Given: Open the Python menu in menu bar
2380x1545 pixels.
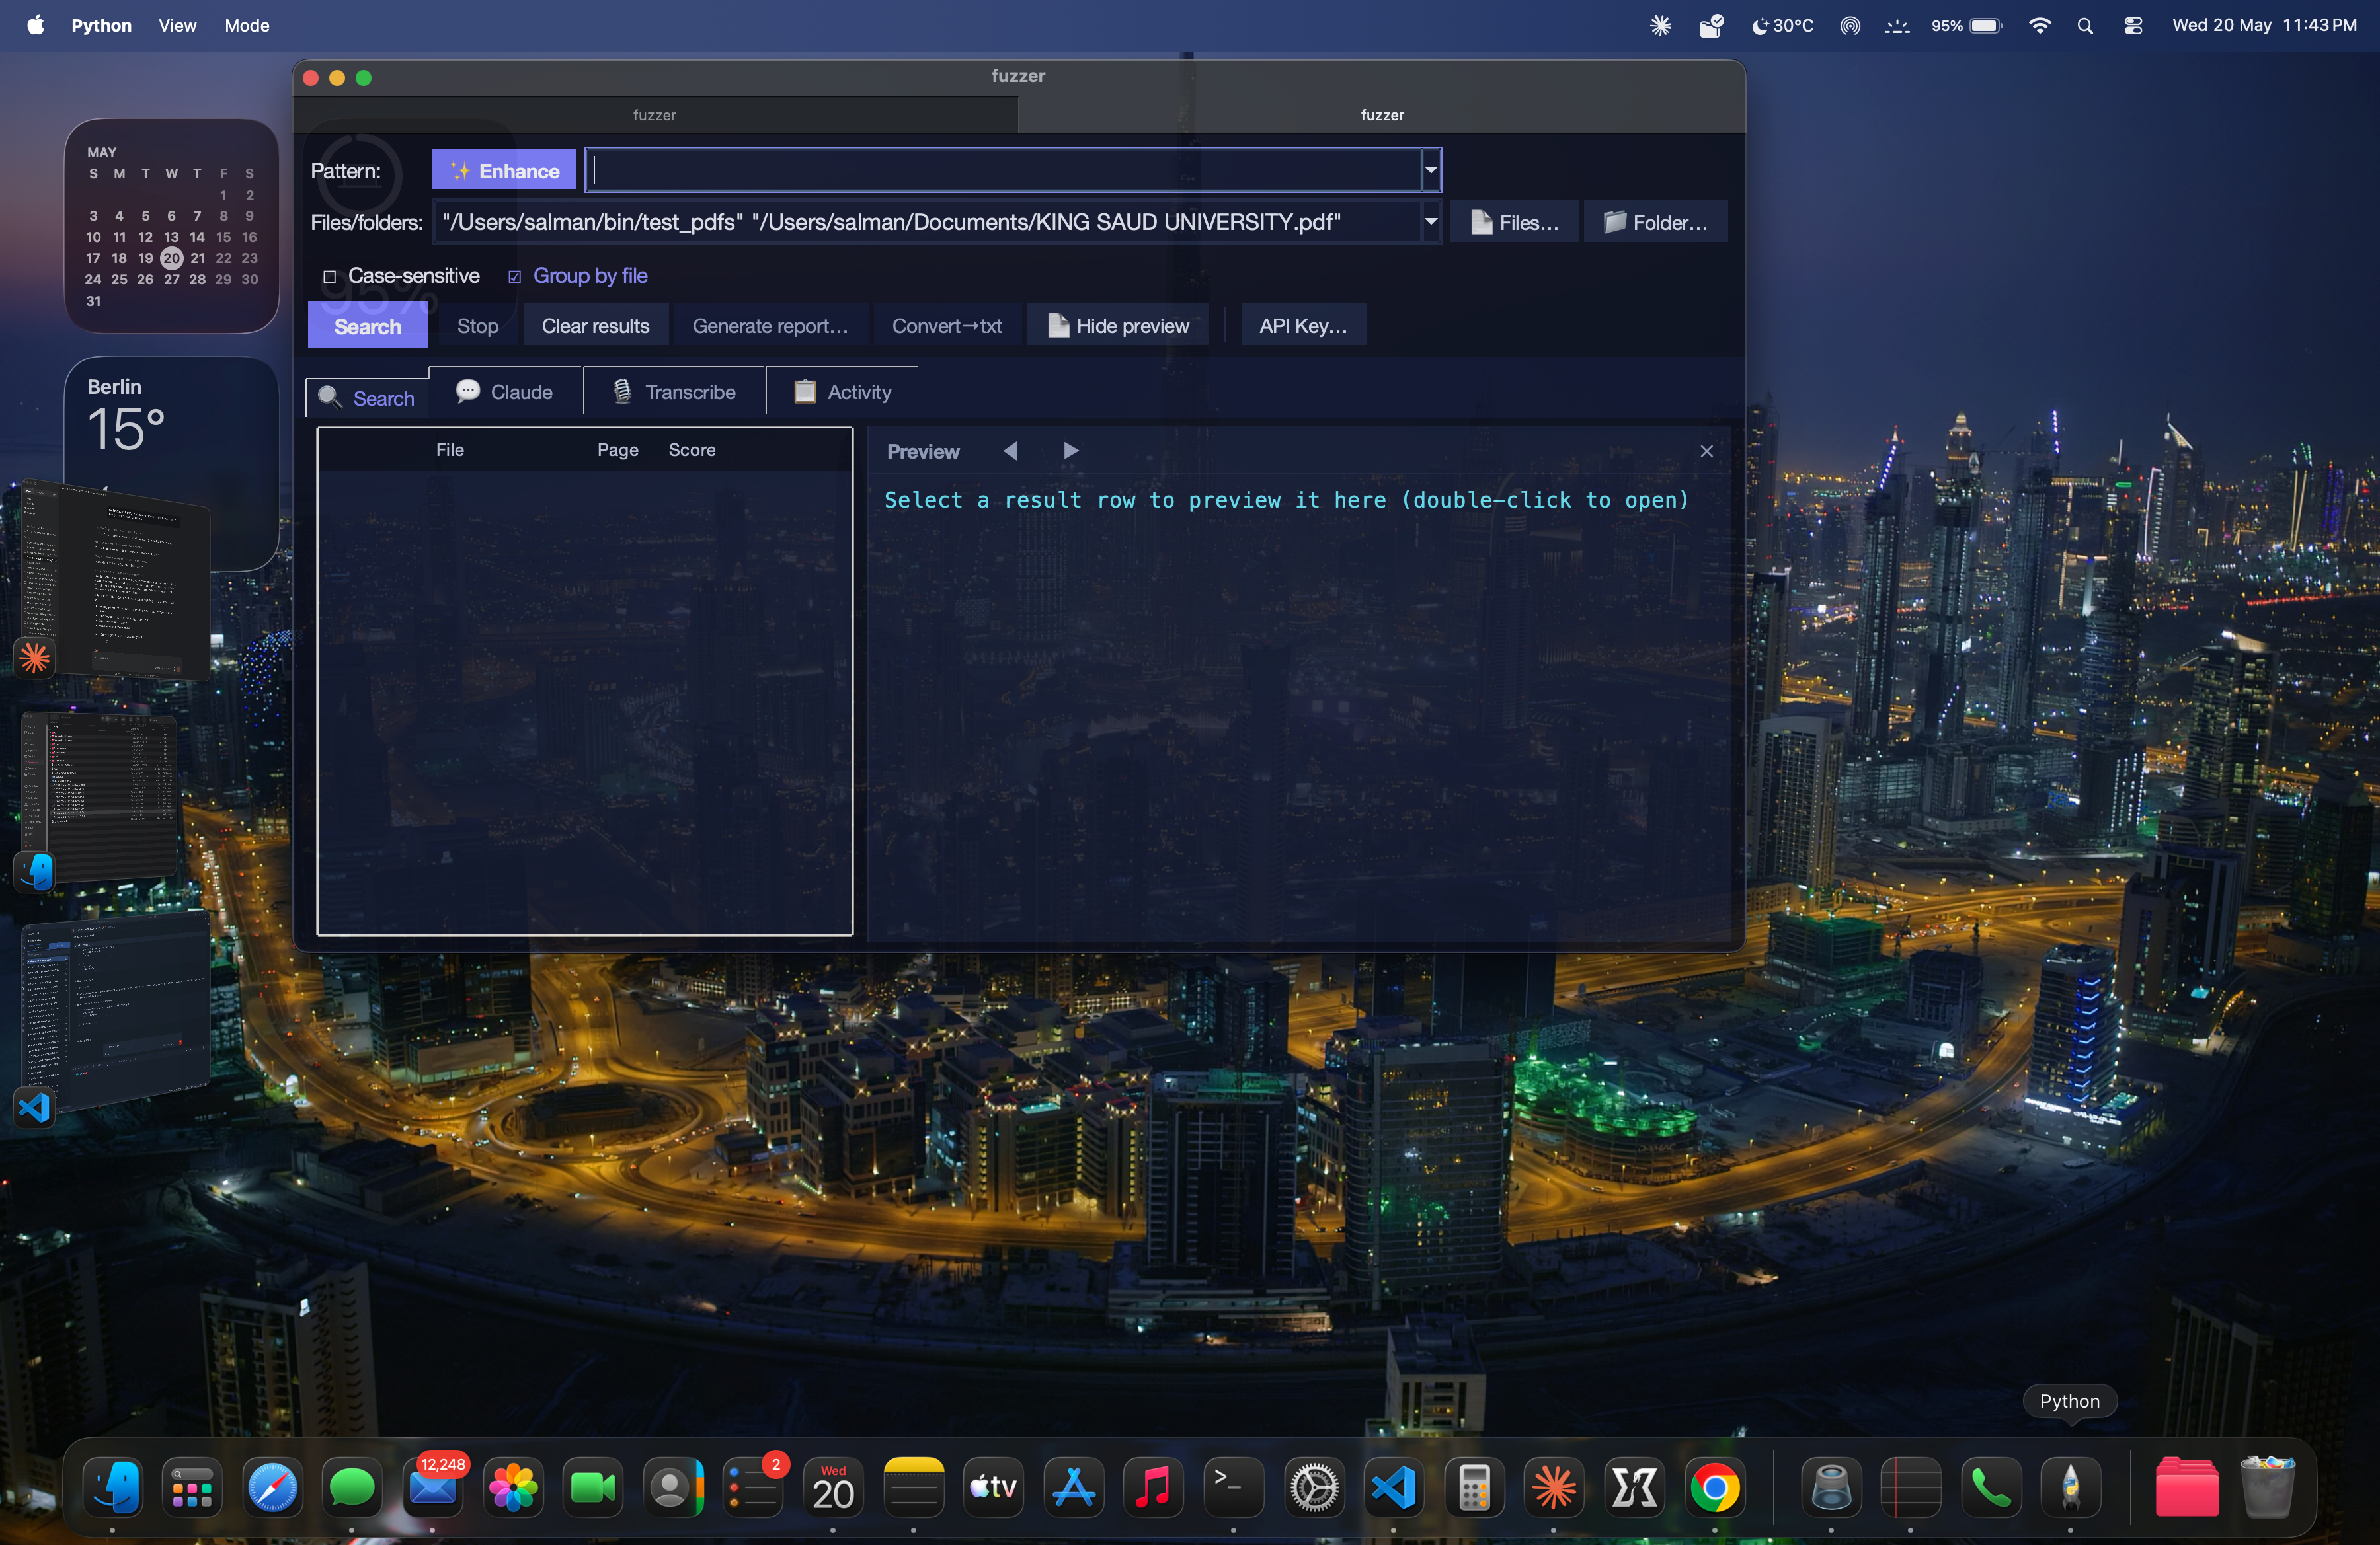Looking at the screenshot, I should (x=101, y=25).
